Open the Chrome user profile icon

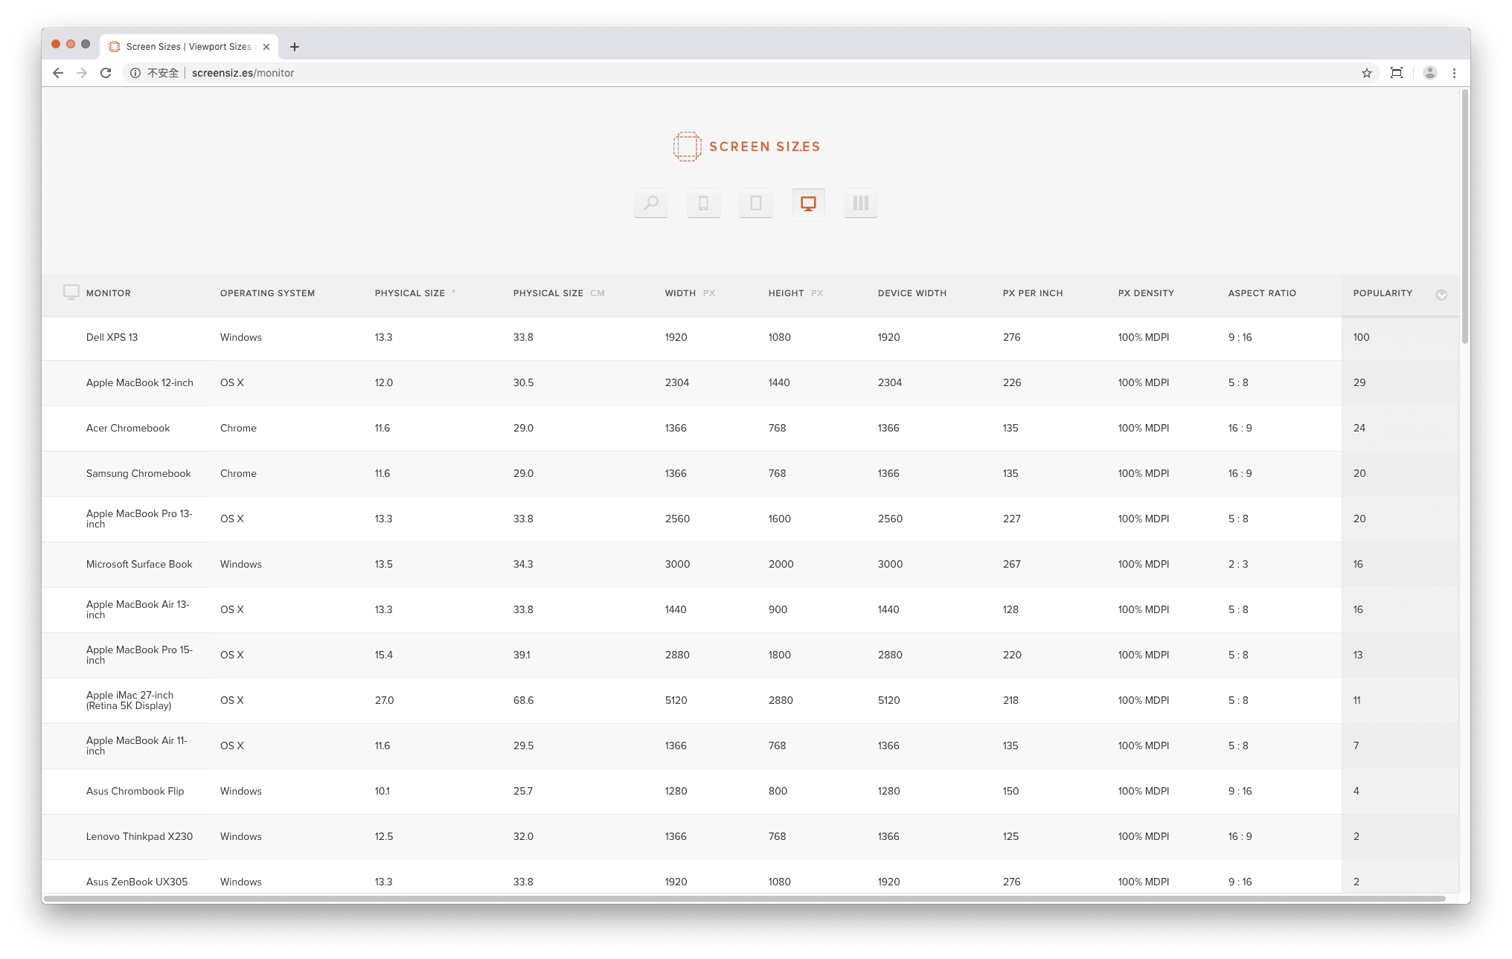[x=1429, y=73]
